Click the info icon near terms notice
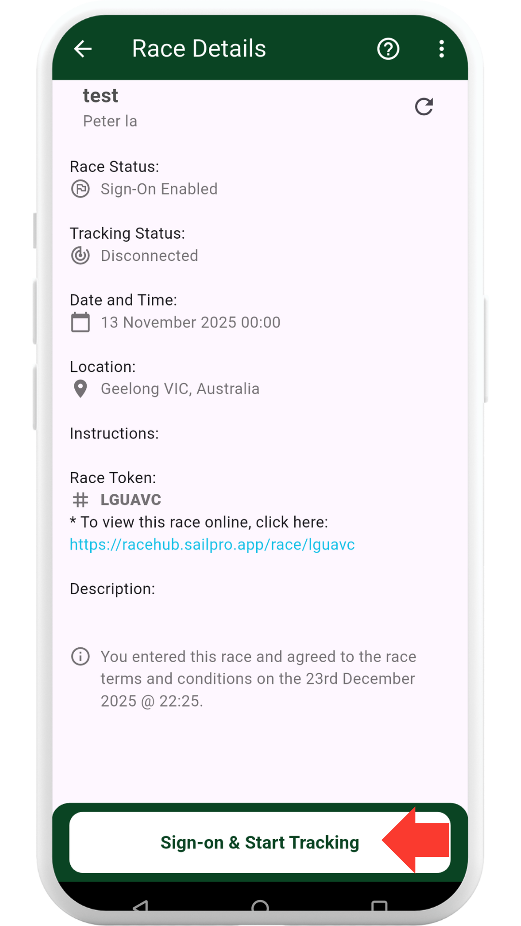 [x=81, y=656]
